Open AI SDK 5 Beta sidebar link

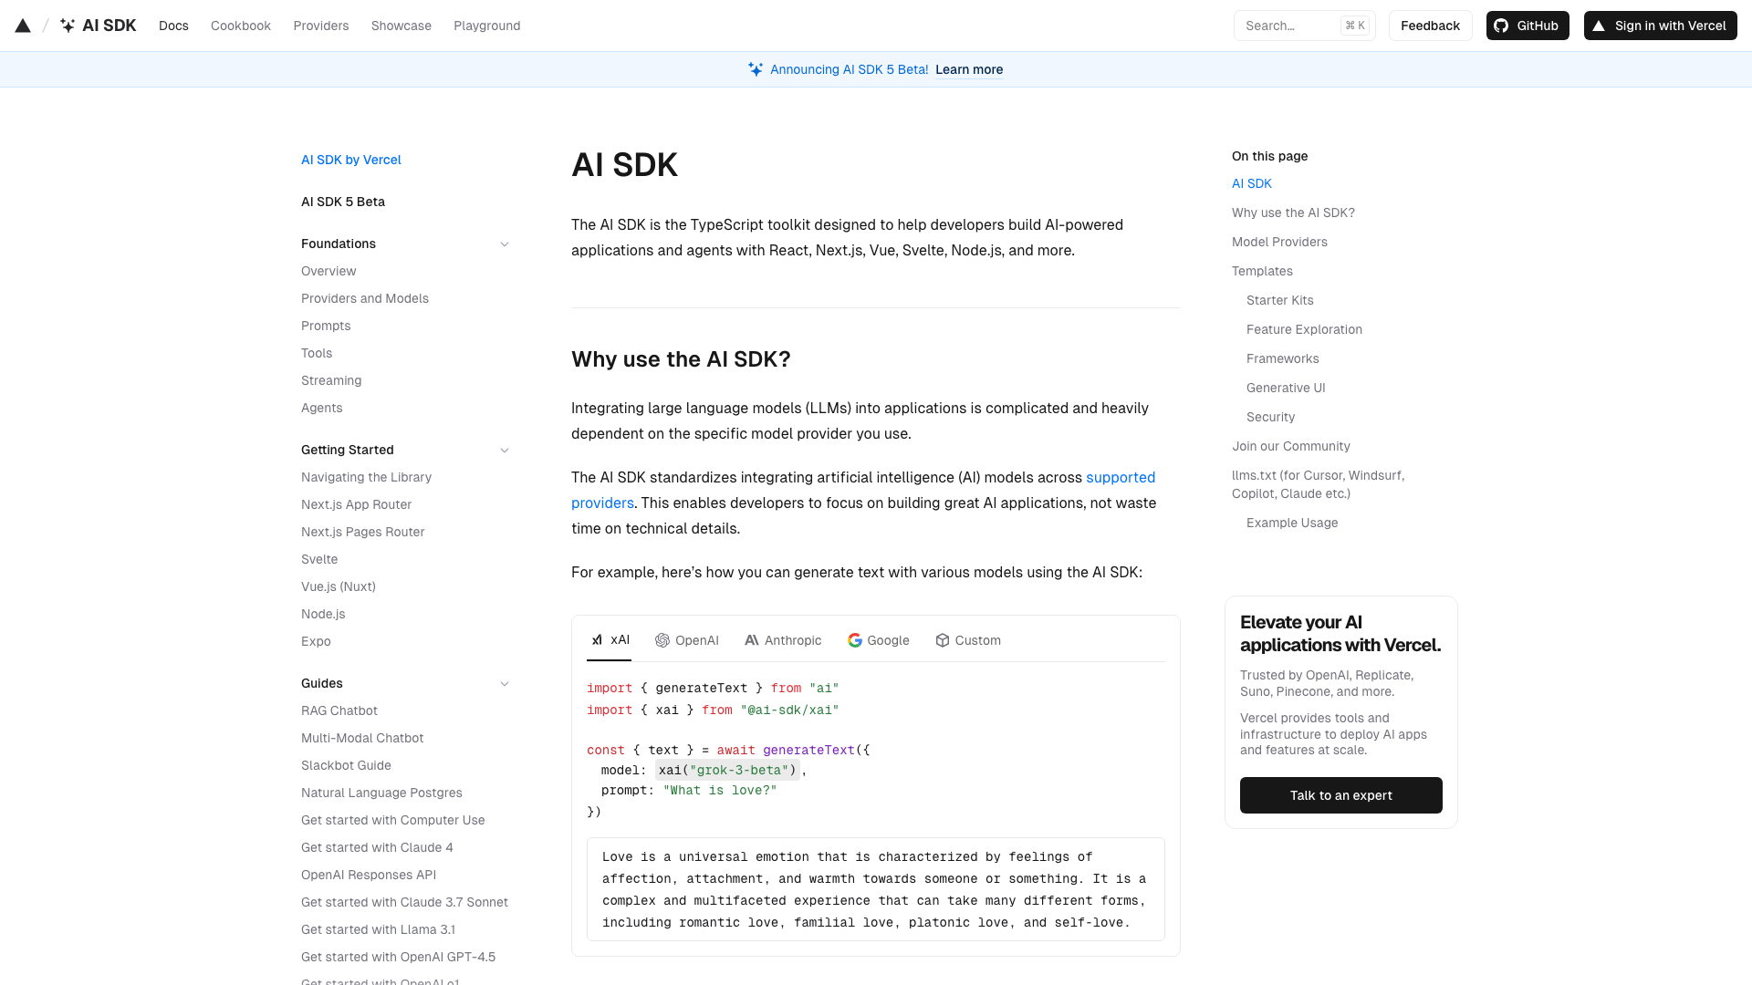[x=343, y=202]
